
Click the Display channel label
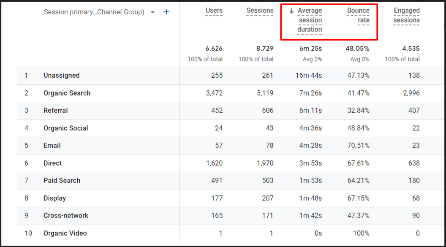(x=54, y=198)
